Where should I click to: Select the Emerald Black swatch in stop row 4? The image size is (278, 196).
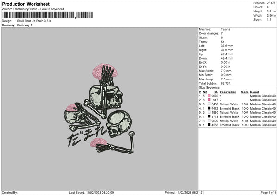pos(209,108)
